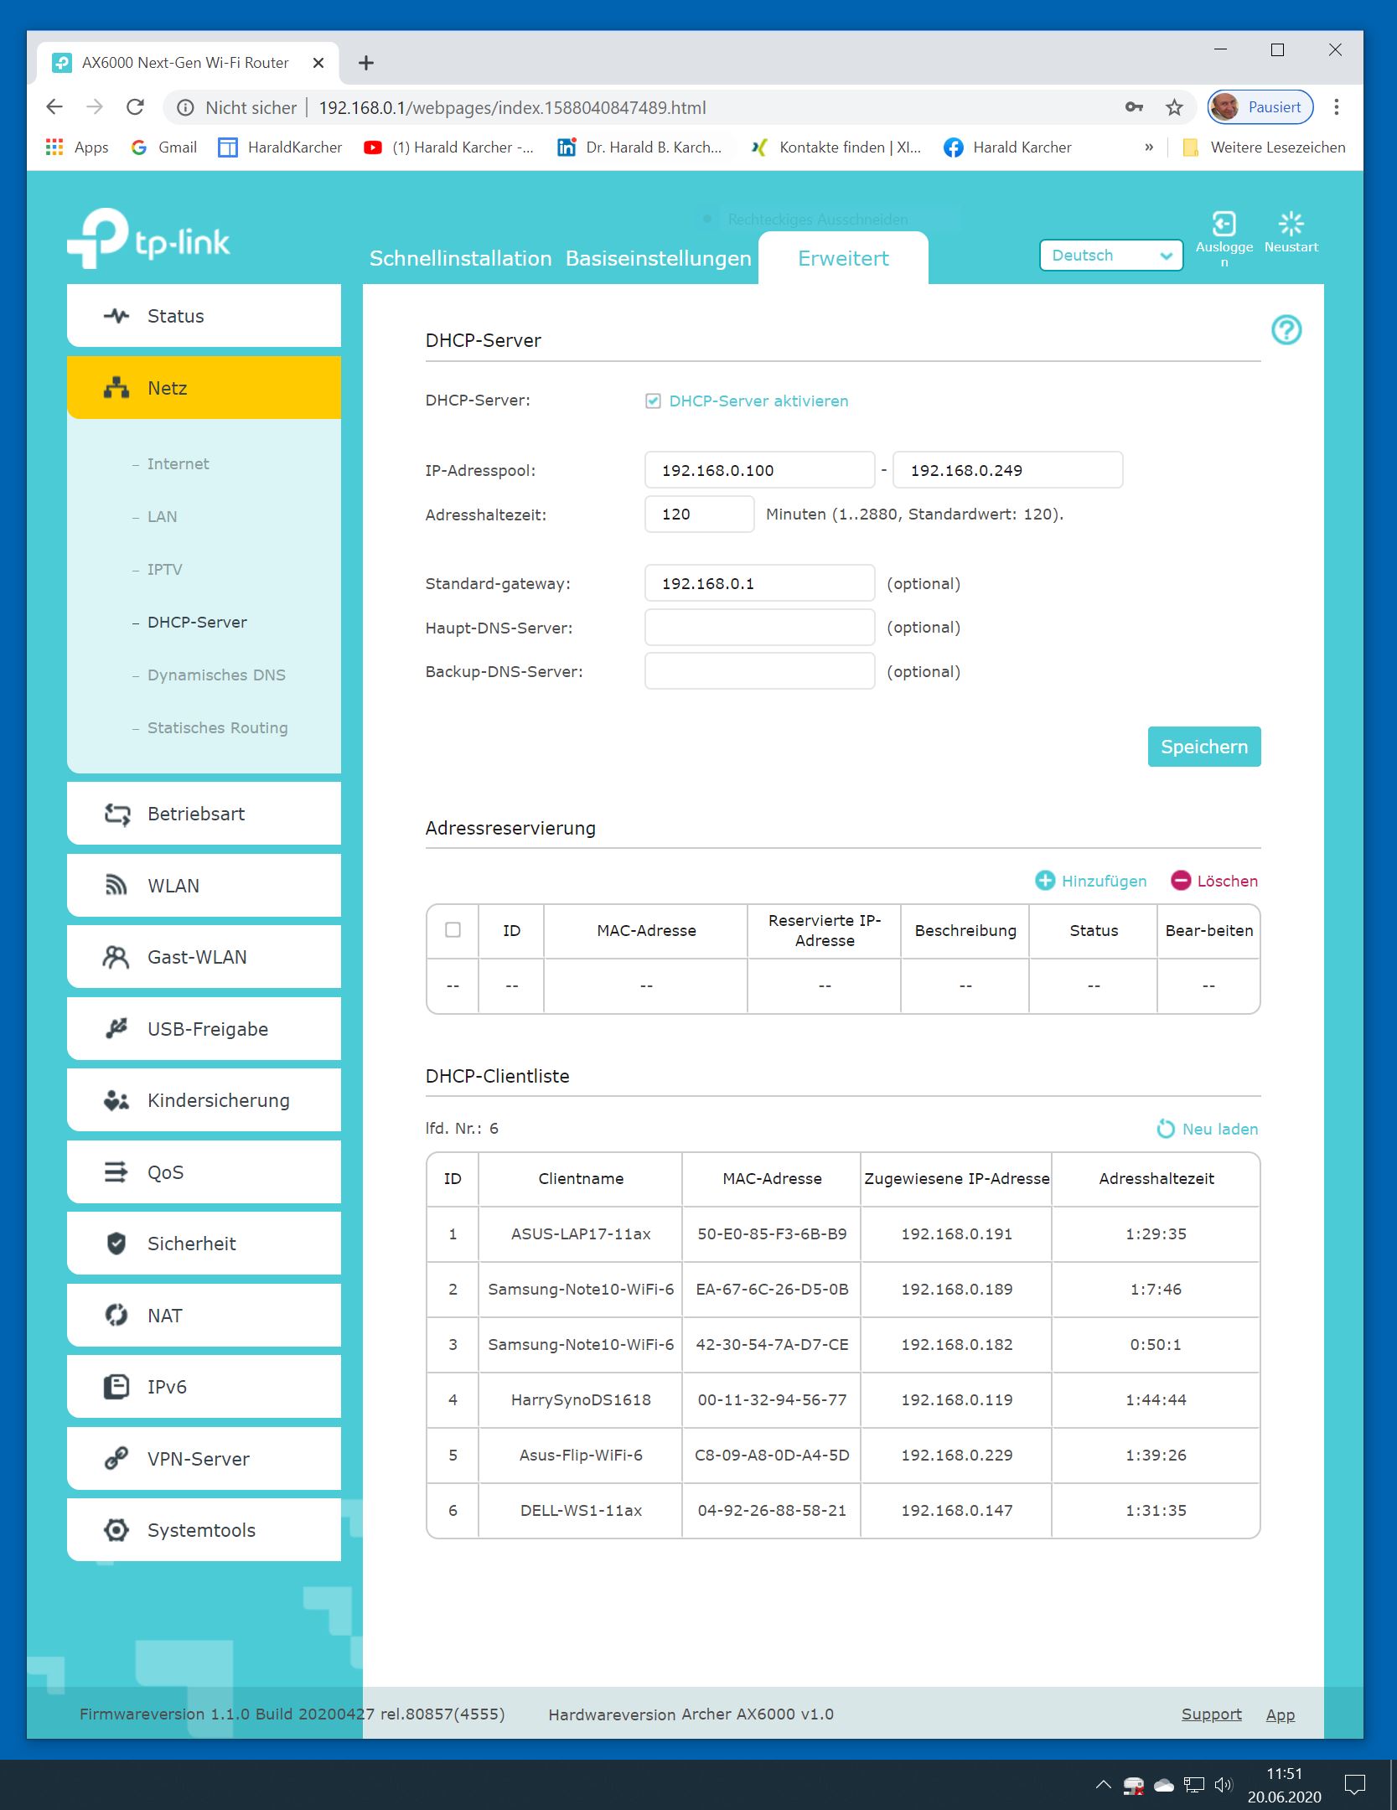This screenshot has width=1397, height=1810.
Task: Open the Basiseinstellungen tab
Action: (658, 258)
